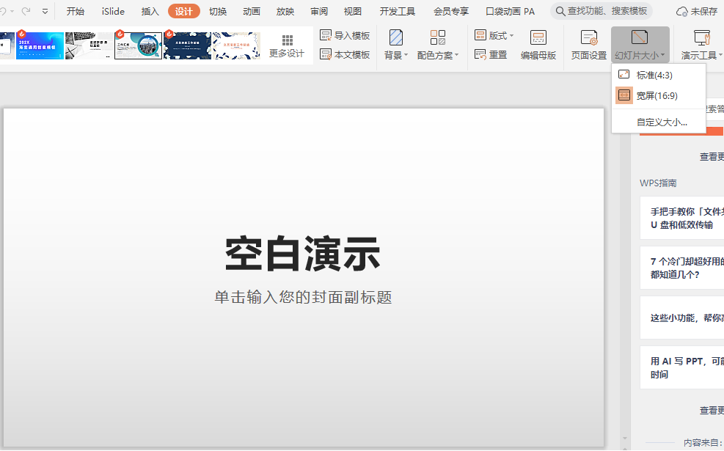Click the 演示工具 icon
The width and height of the screenshot is (724, 451).
[x=702, y=37]
